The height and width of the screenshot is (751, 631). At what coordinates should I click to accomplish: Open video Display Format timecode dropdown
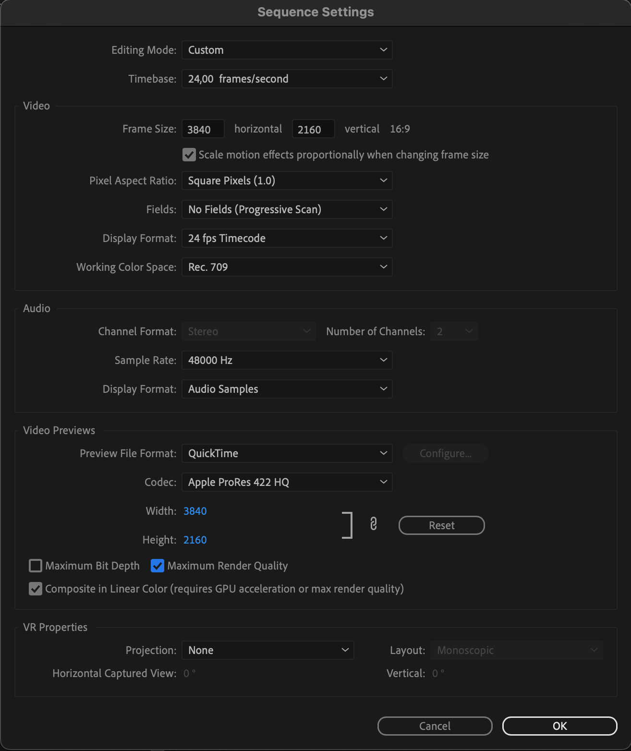click(287, 238)
